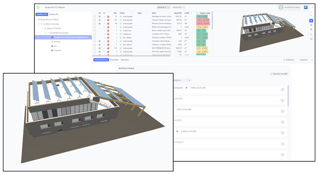Open the three-dot menu next to Variante A
The width and height of the screenshot is (319, 175).
[168, 7]
